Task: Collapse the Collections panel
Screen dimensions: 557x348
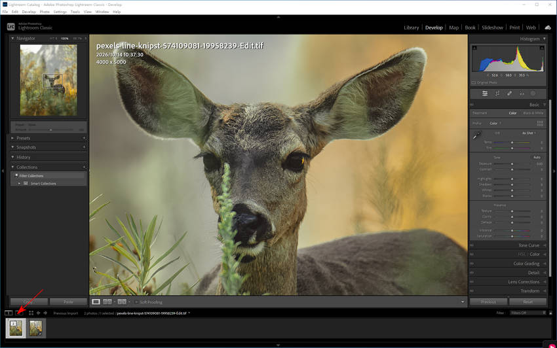Action: [x=13, y=167]
